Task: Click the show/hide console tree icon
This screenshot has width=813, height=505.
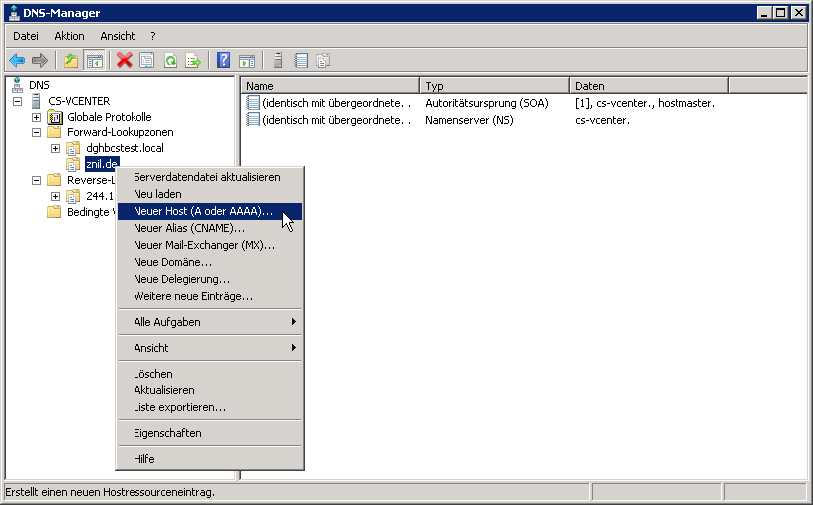Action: pyautogui.click(x=94, y=61)
